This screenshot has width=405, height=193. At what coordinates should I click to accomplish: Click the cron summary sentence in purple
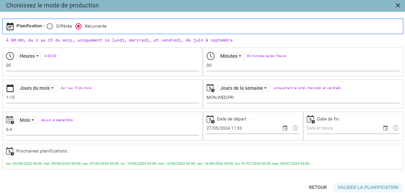[119, 40]
